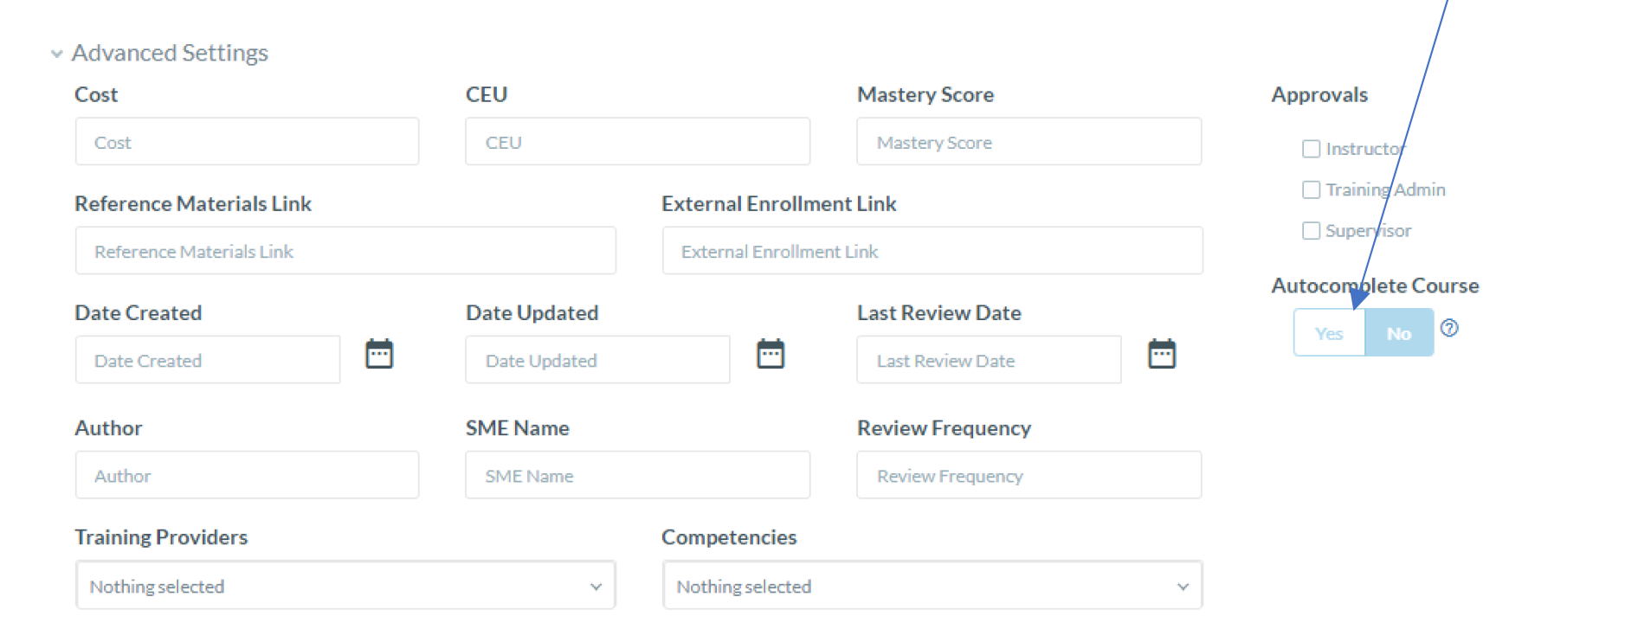Tick the Supervisor approval checkbox
Screen dimensions: 1625x642
coord(1312,230)
